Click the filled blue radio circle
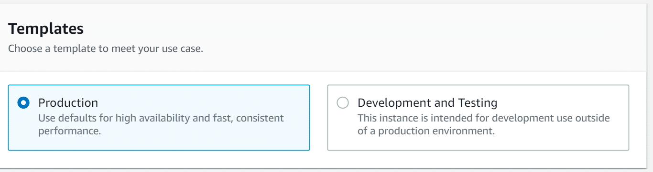 [23, 103]
